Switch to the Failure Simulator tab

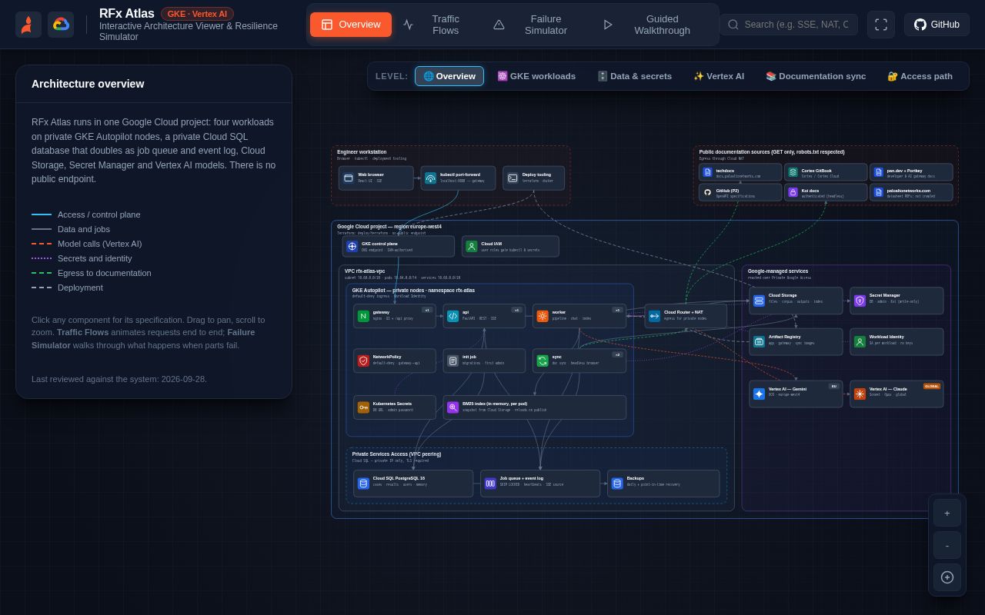click(537, 25)
